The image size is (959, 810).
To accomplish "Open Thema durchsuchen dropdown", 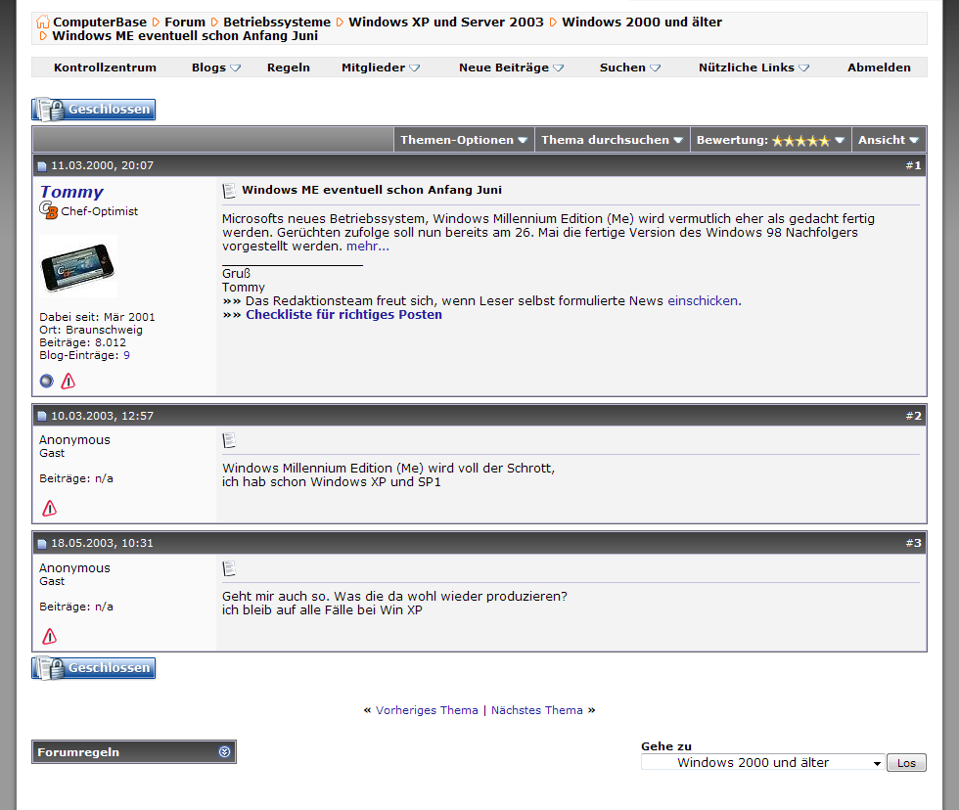I will [612, 140].
